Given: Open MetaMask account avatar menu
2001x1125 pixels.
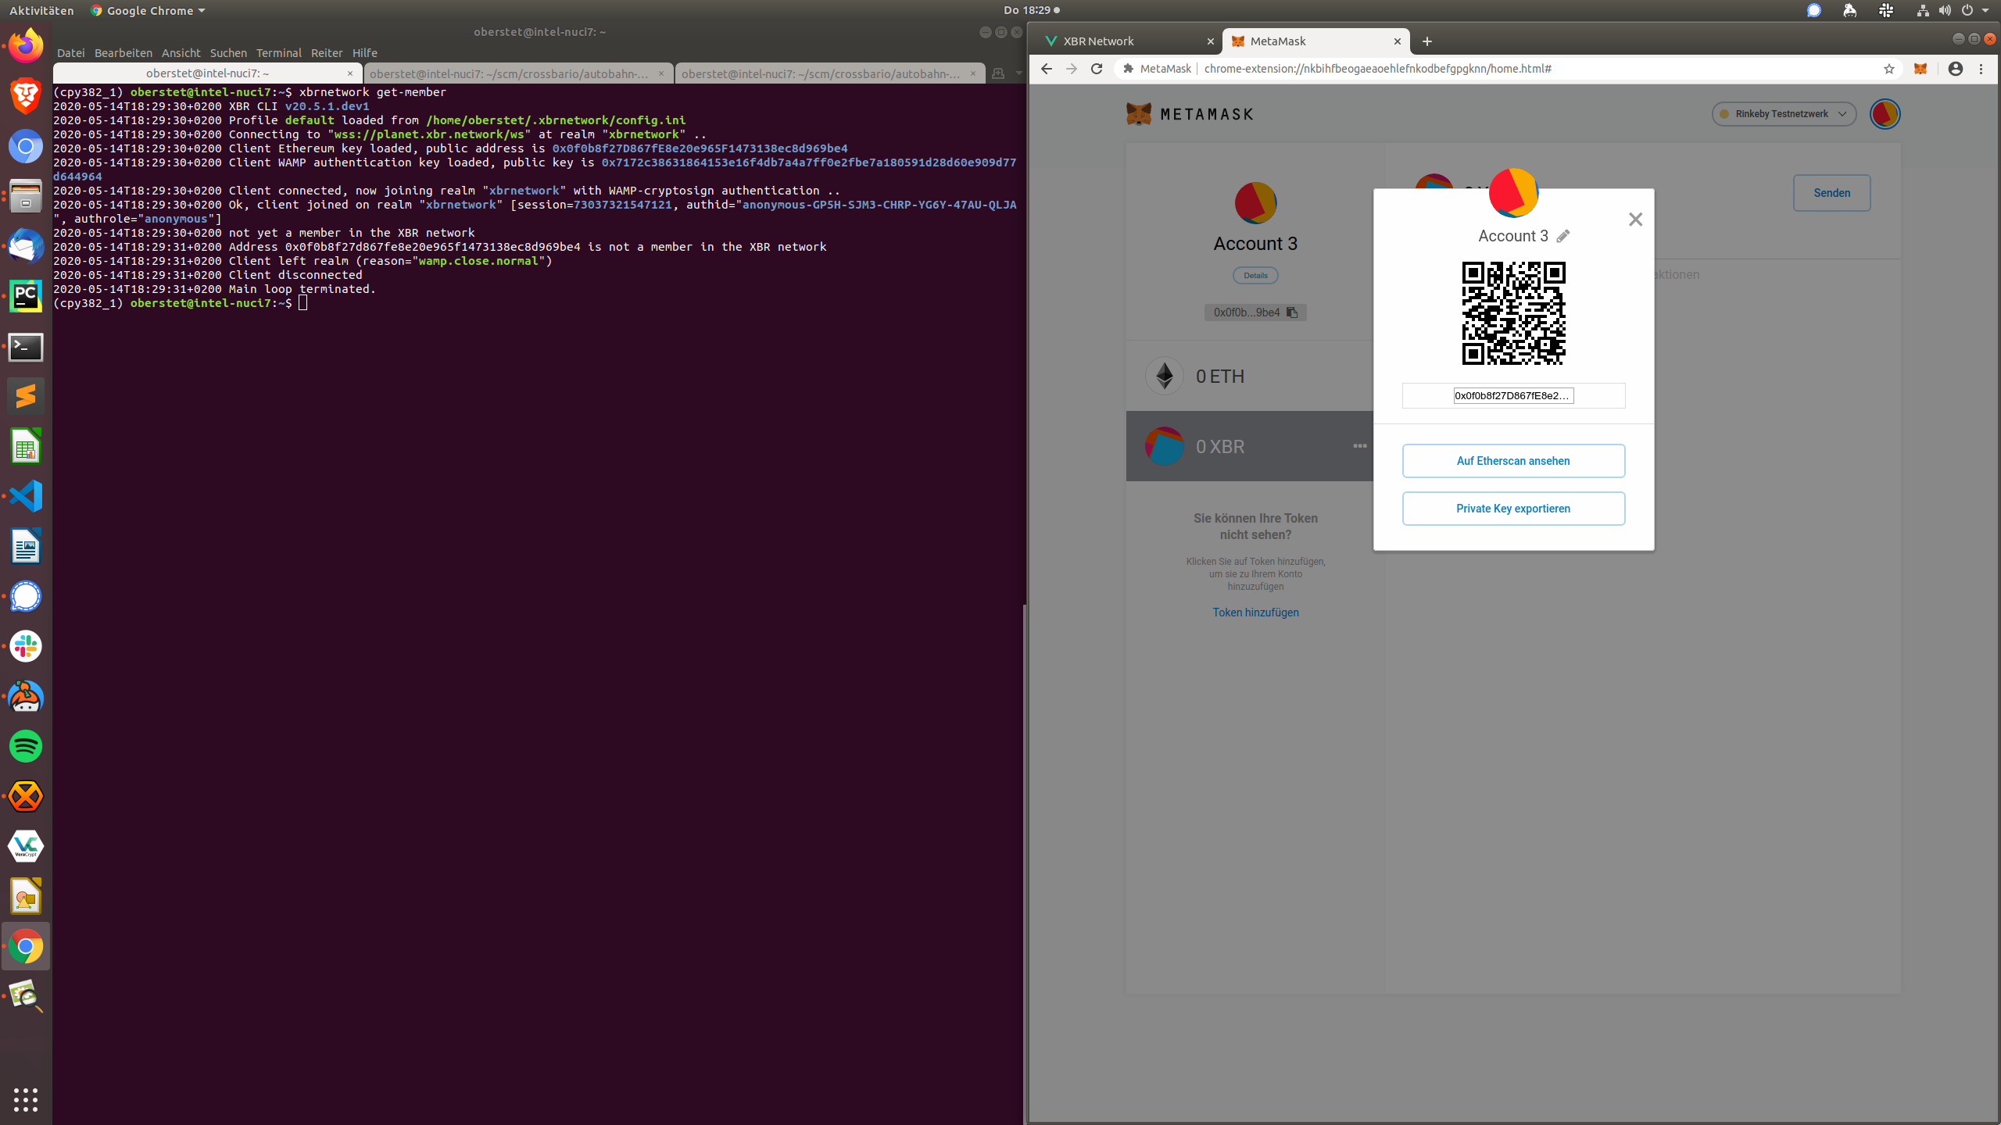Looking at the screenshot, I should [1885, 114].
